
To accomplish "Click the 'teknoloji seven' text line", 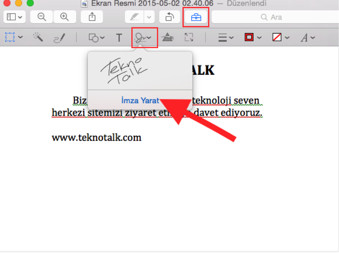I will pyautogui.click(x=226, y=101).
